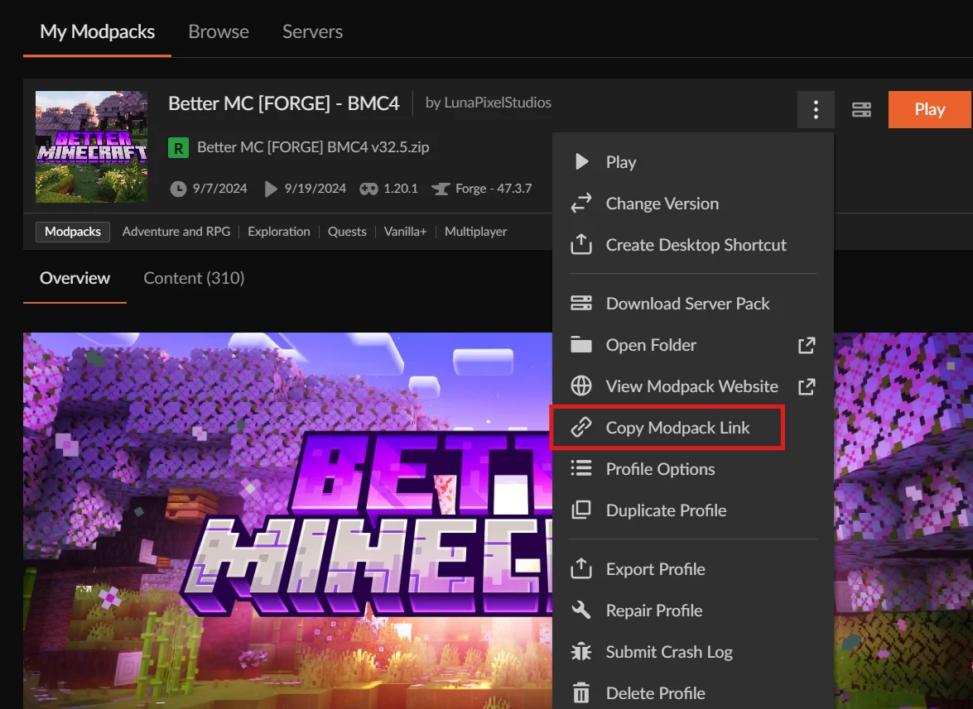This screenshot has height=709, width=973.
Task: Click the trash can Delete Profile icon
Action: click(580, 693)
